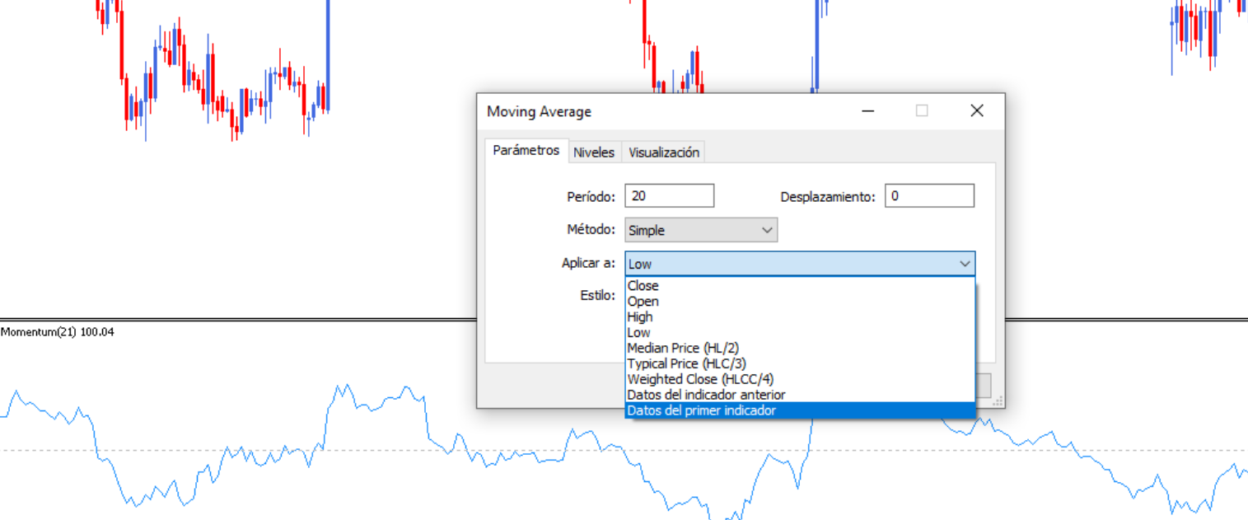Click the Moving Average title bar text
1248x520 pixels.
[x=539, y=112]
